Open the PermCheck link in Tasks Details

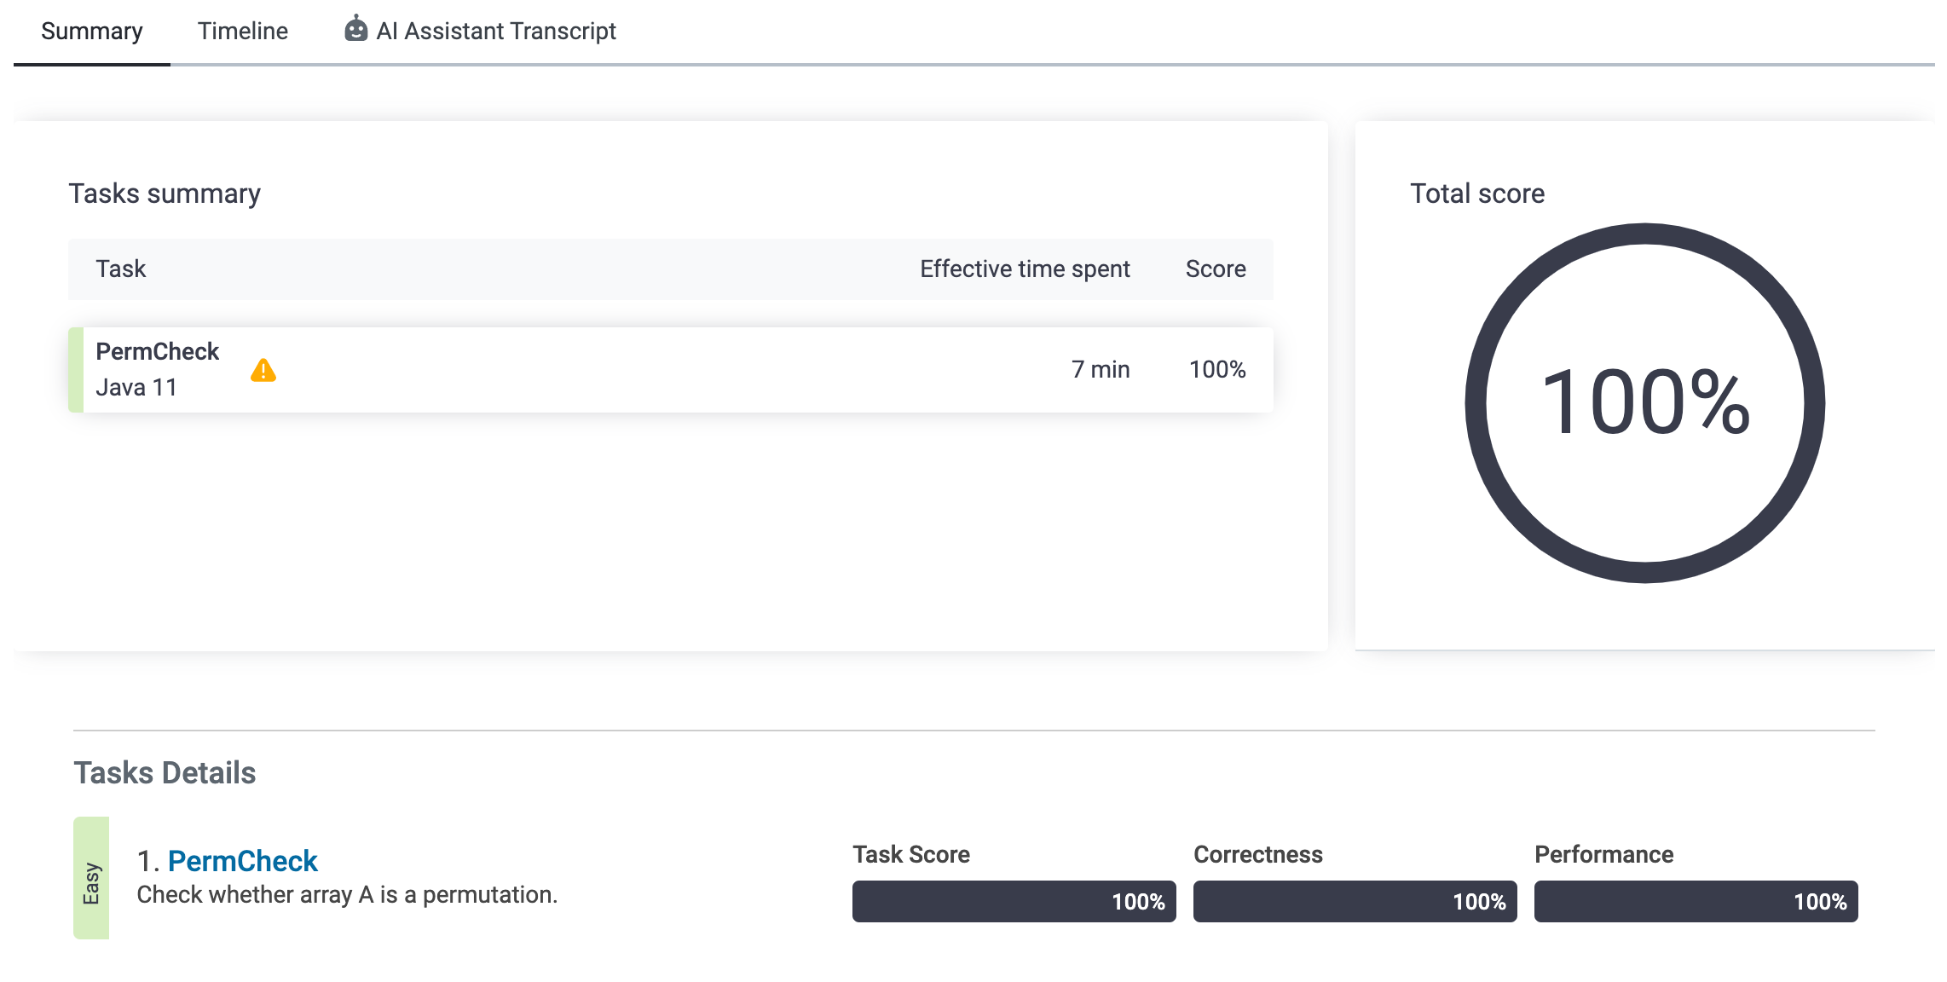(242, 861)
